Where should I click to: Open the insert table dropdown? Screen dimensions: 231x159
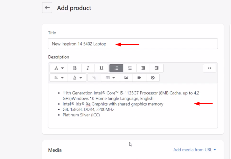(110, 78)
